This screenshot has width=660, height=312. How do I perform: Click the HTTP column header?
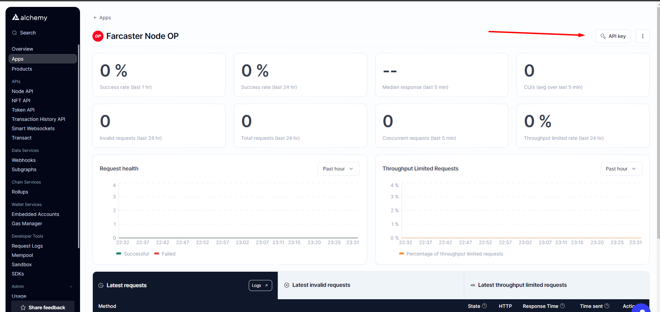pyautogui.click(x=505, y=306)
